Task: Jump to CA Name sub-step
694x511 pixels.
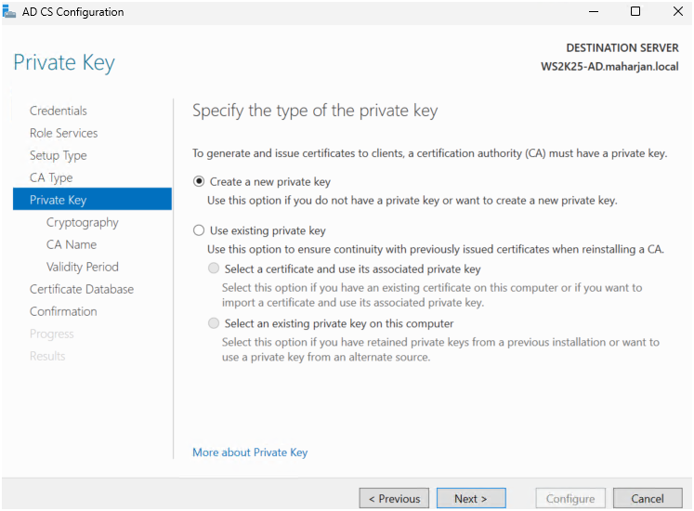Action: coord(72,244)
